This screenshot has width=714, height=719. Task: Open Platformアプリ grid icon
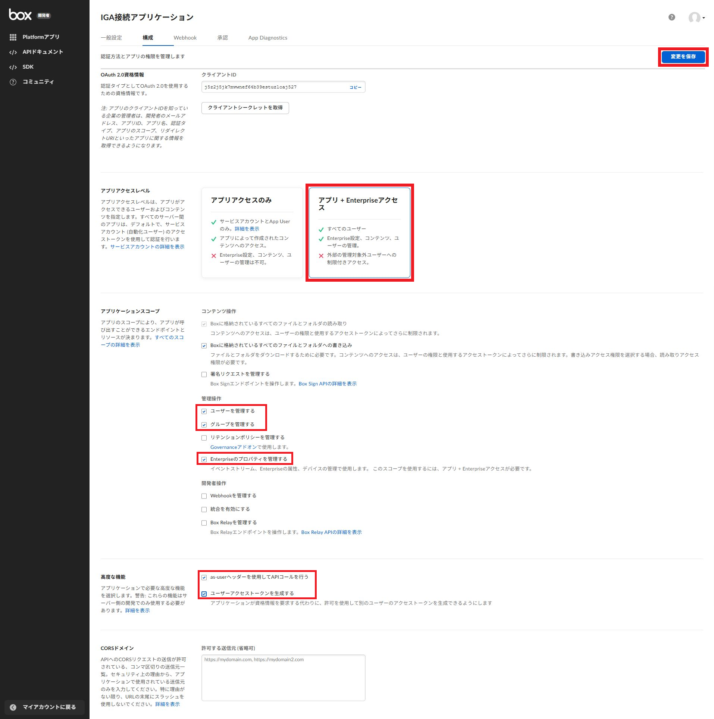[13, 37]
